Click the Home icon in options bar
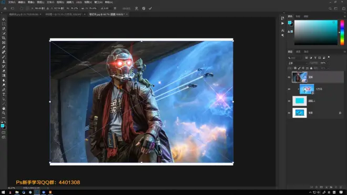 pos(5,8)
